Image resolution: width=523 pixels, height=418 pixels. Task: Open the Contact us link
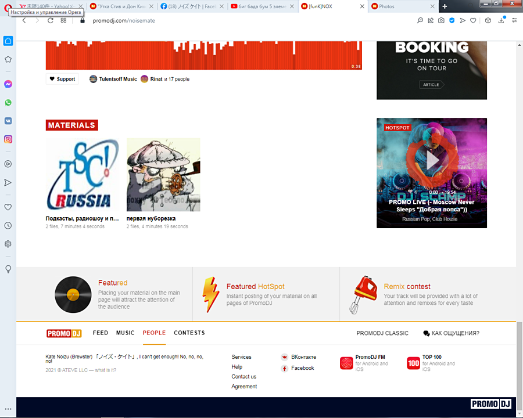pyautogui.click(x=243, y=377)
